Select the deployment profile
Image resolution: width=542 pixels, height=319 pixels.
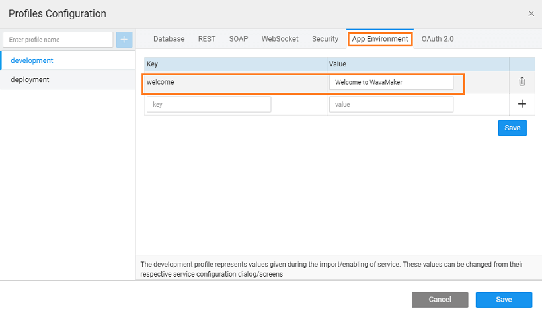(30, 79)
